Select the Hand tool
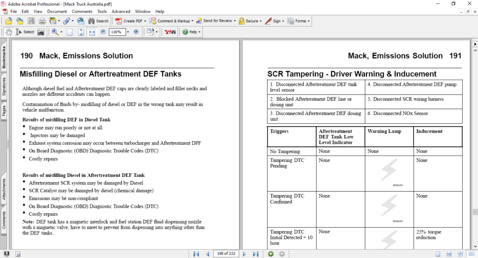The image size is (478, 258). click(8, 32)
